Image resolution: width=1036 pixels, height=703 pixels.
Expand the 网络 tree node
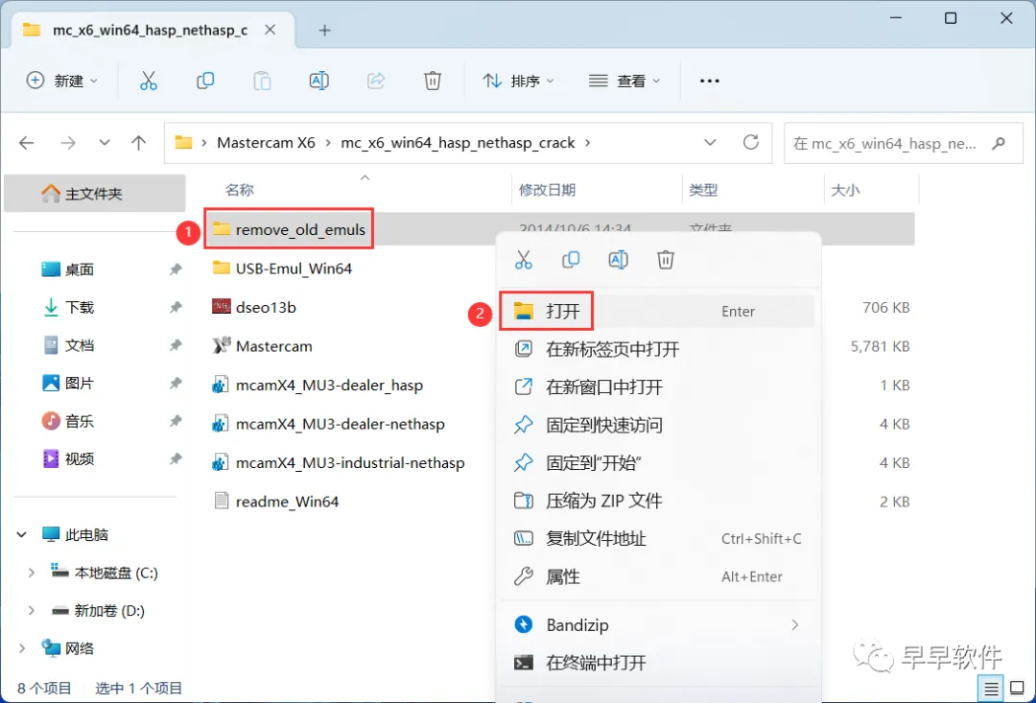click(22, 649)
